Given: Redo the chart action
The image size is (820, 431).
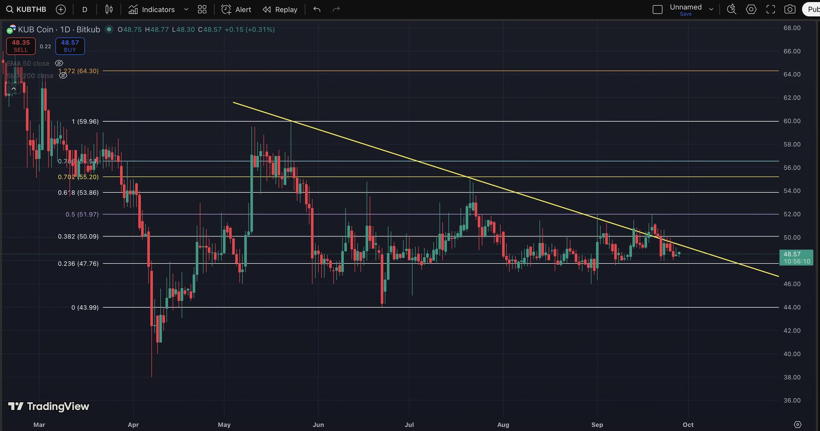Looking at the screenshot, I should pyautogui.click(x=336, y=9).
